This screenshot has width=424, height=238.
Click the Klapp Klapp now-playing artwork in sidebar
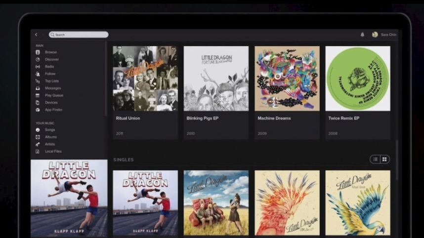[x=69, y=198]
